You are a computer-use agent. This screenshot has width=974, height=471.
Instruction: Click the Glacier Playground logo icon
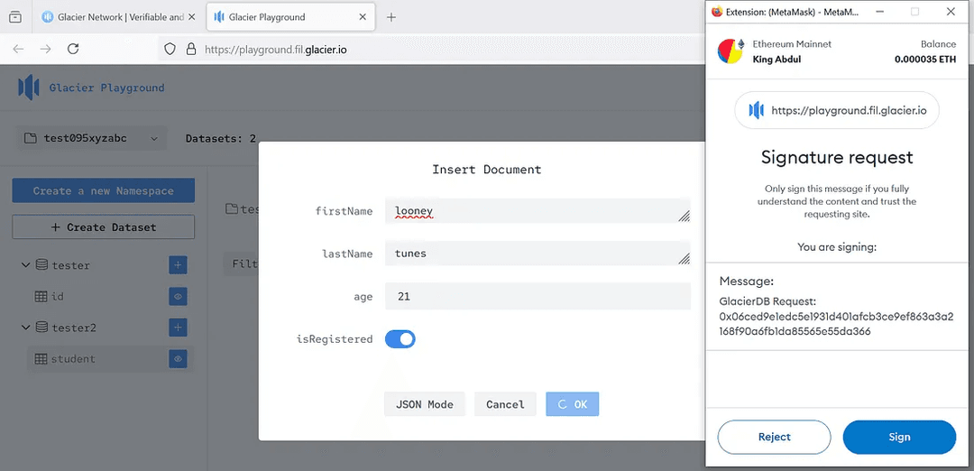pyautogui.click(x=29, y=88)
